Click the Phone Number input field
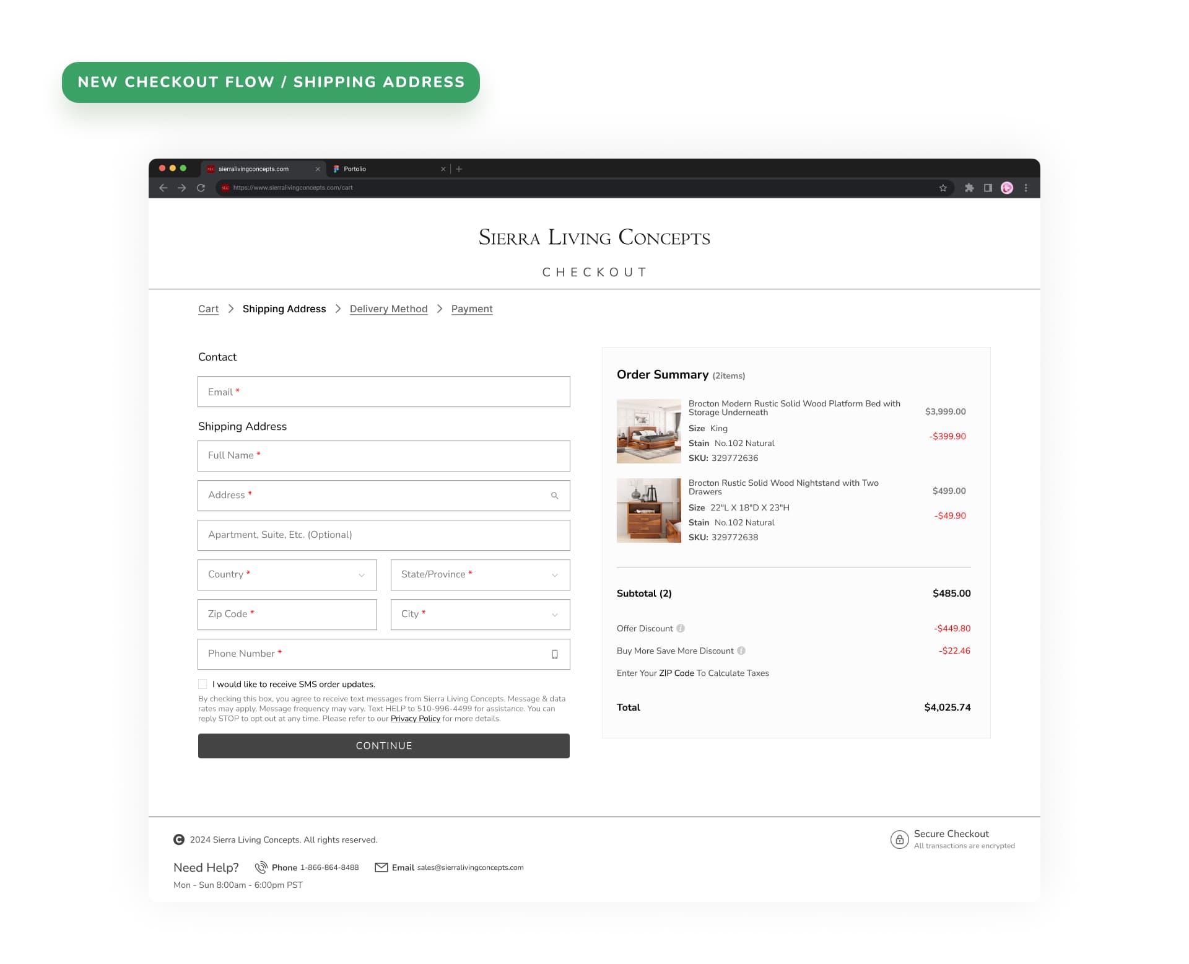1189x964 pixels. click(384, 654)
